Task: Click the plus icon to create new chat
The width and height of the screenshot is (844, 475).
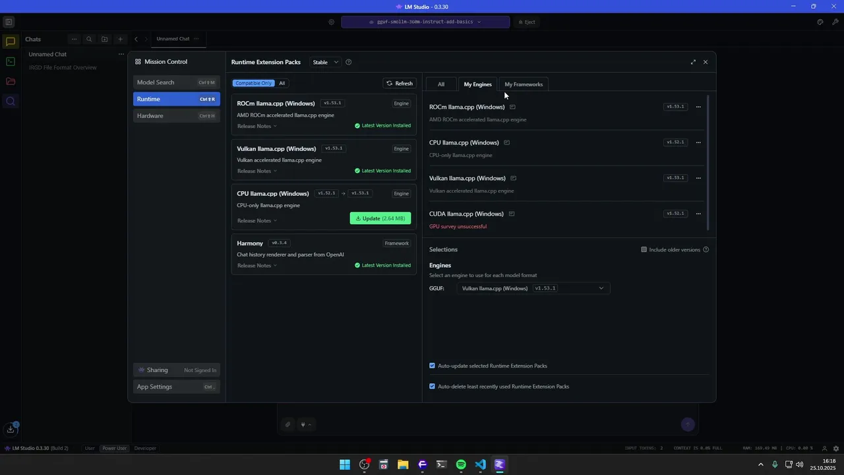Action: [x=120, y=39]
